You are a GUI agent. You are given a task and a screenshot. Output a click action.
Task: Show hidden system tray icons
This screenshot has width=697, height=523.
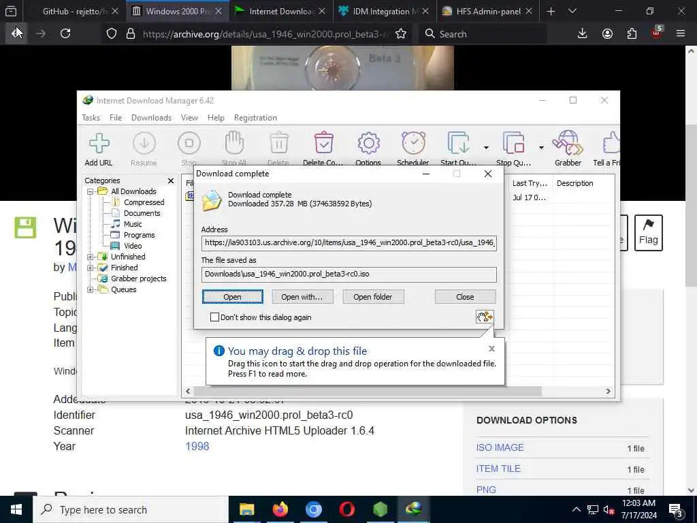[x=576, y=509]
